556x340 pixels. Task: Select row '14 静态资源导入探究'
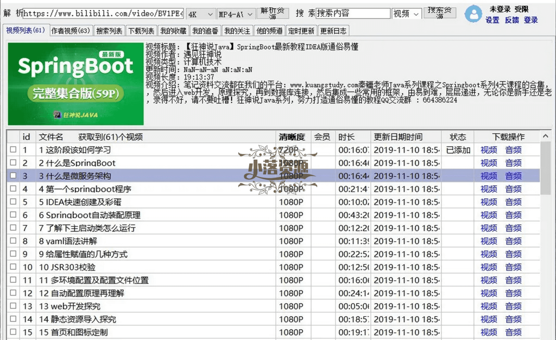(x=273, y=319)
